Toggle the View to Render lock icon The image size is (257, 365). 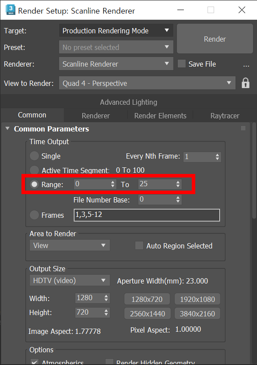(245, 83)
